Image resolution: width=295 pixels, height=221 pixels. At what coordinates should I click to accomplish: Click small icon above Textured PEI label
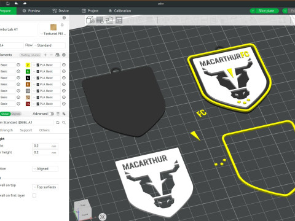coord(62,25)
